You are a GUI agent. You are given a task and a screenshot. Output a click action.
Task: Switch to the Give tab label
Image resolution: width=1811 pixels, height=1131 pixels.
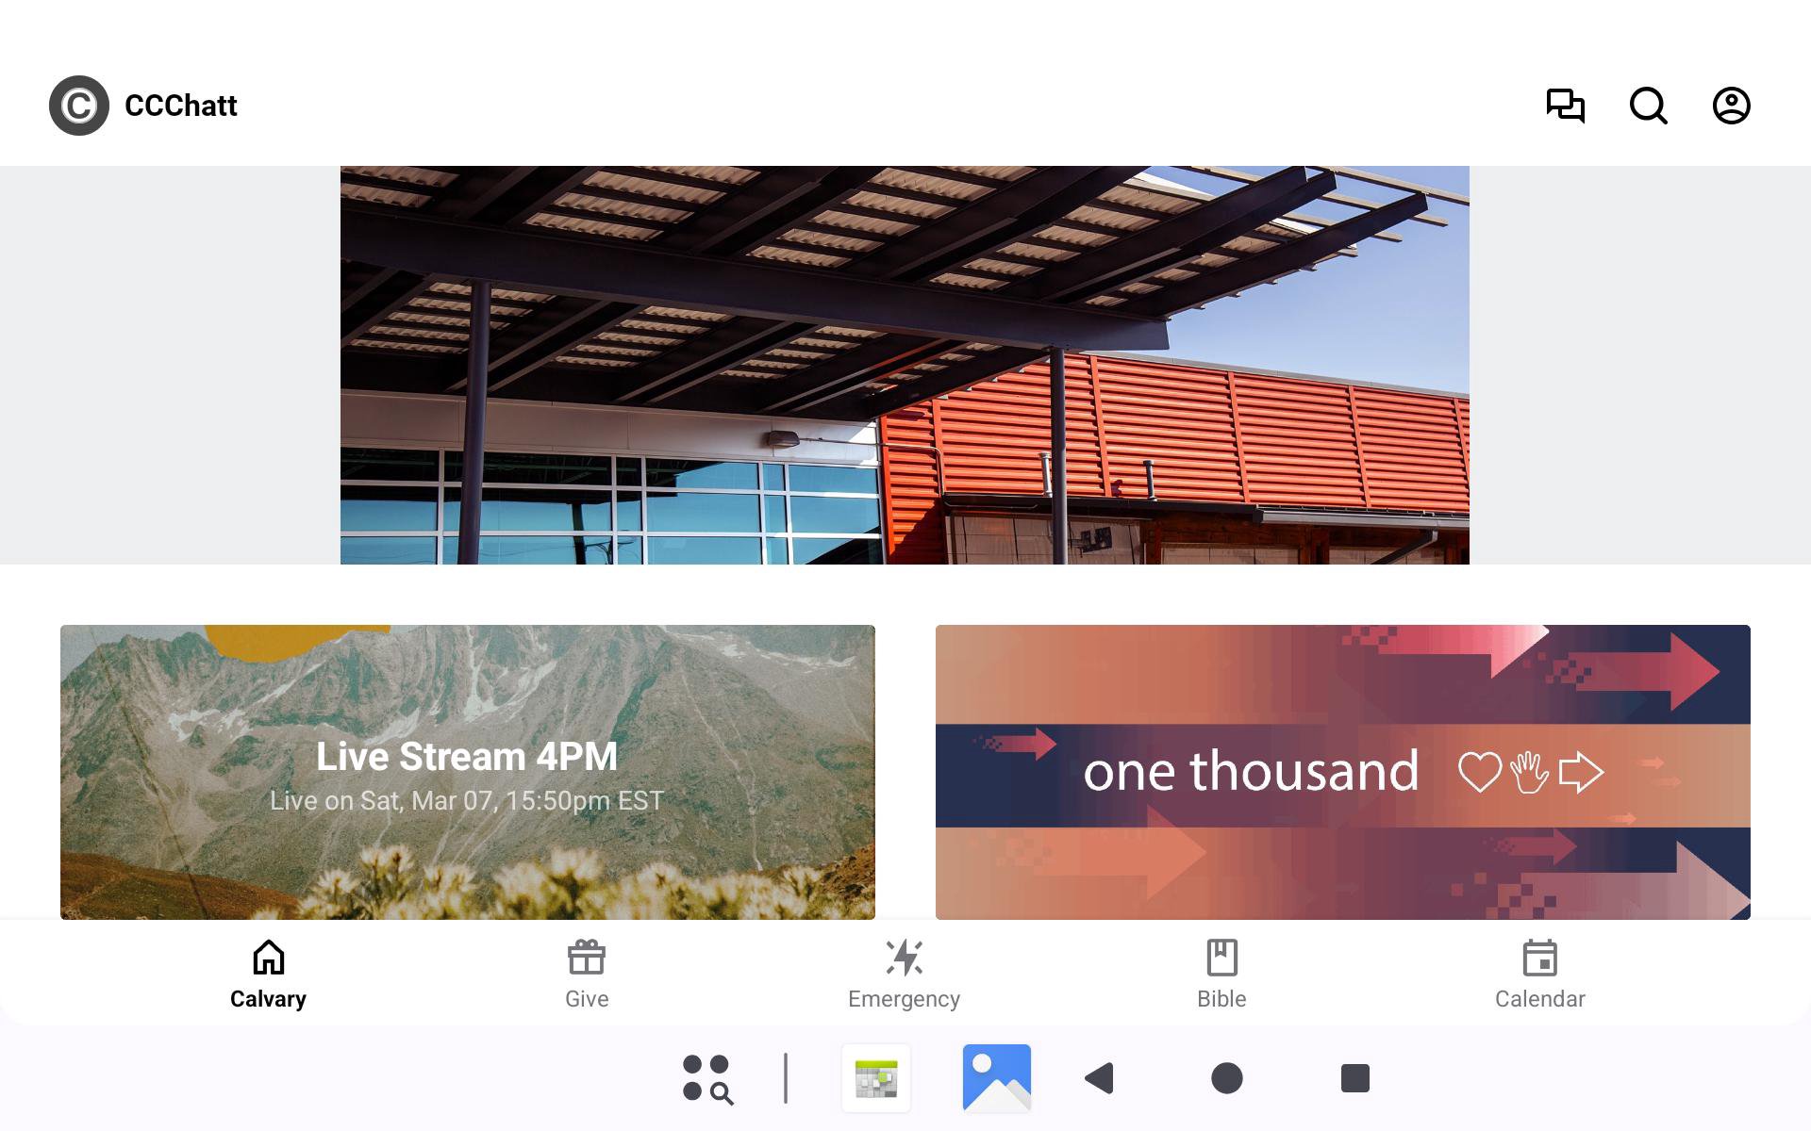pos(587,999)
